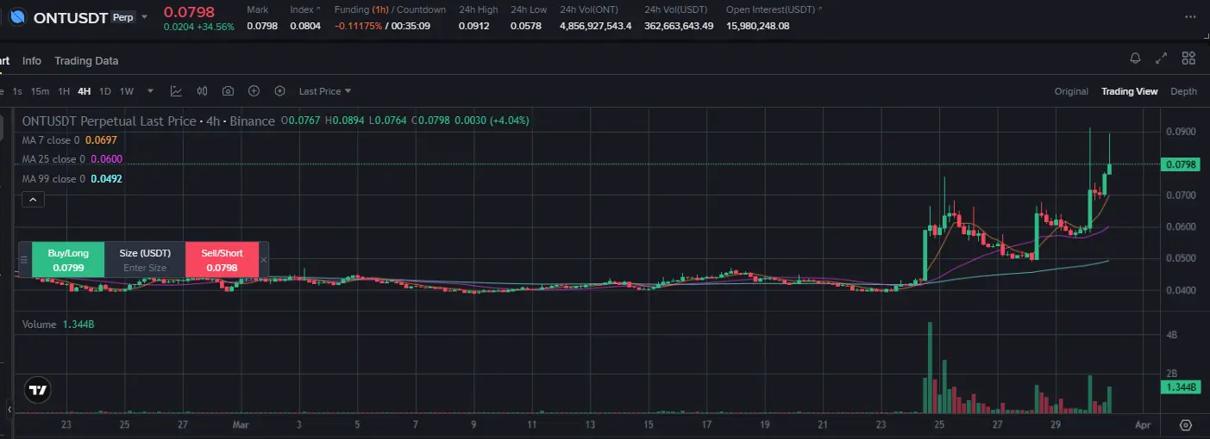Click the Buy/Long button
Image resolution: width=1210 pixels, height=439 pixels.
tap(68, 260)
